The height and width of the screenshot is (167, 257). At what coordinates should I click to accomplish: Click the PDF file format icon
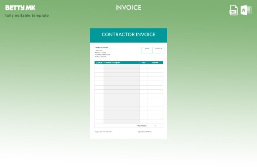click(234, 10)
